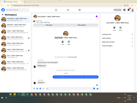The image size is (137, 103).
Task: Expand the Chat members section
Action: click(117, 38)
